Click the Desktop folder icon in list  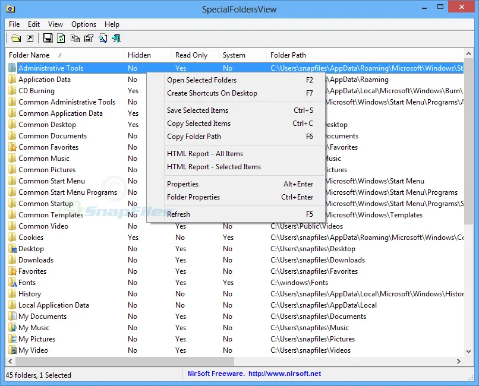pos(12,249)
